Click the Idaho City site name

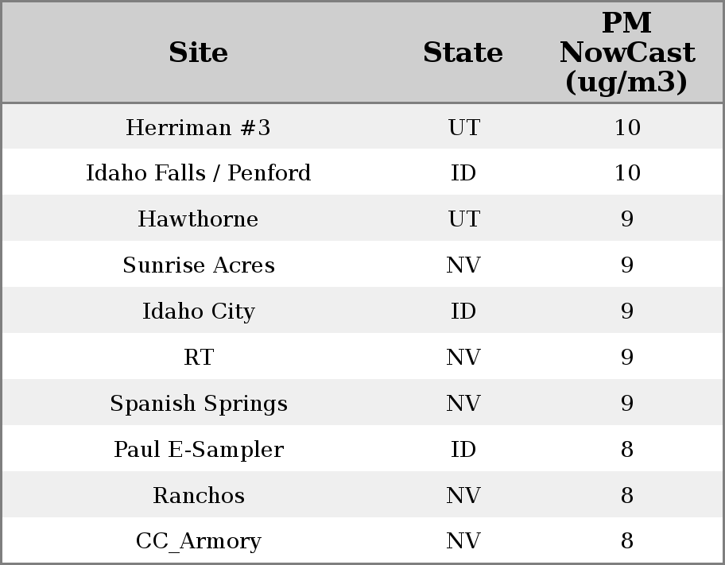pyautogui.click(x=198, y=312)
